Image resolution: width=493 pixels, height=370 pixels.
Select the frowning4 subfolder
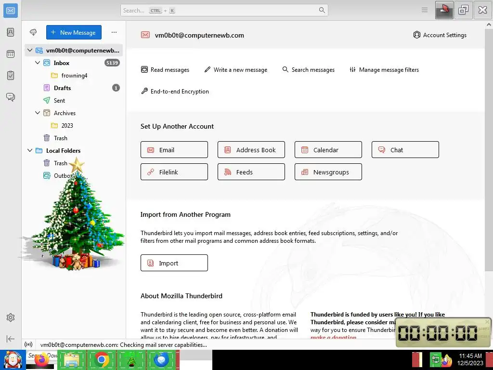coord(74,75)
